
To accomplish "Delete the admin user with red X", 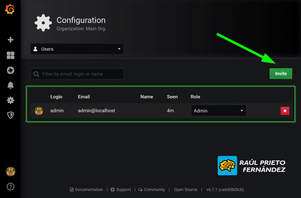I will [x=285, y=111].
